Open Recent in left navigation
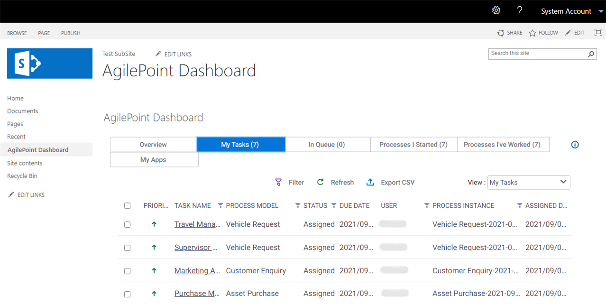 coord(16,137)
